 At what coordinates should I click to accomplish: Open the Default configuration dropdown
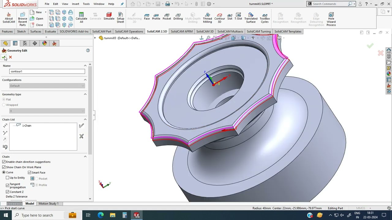point(47,86)
